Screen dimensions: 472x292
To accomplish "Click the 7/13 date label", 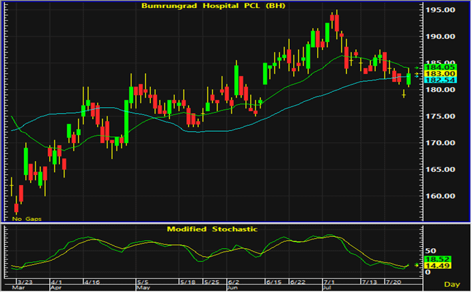I will [370, 282].
